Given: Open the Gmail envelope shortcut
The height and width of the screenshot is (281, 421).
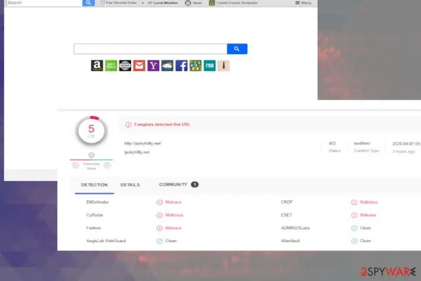Looking at the screenshot, I should (x=139, y=66).
